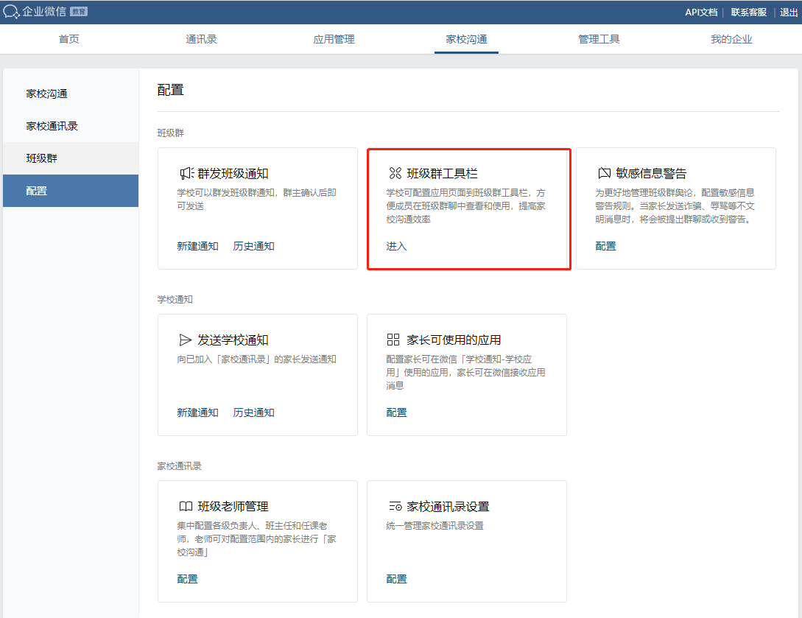Click the 联系客服 link

tap(749, 13)
